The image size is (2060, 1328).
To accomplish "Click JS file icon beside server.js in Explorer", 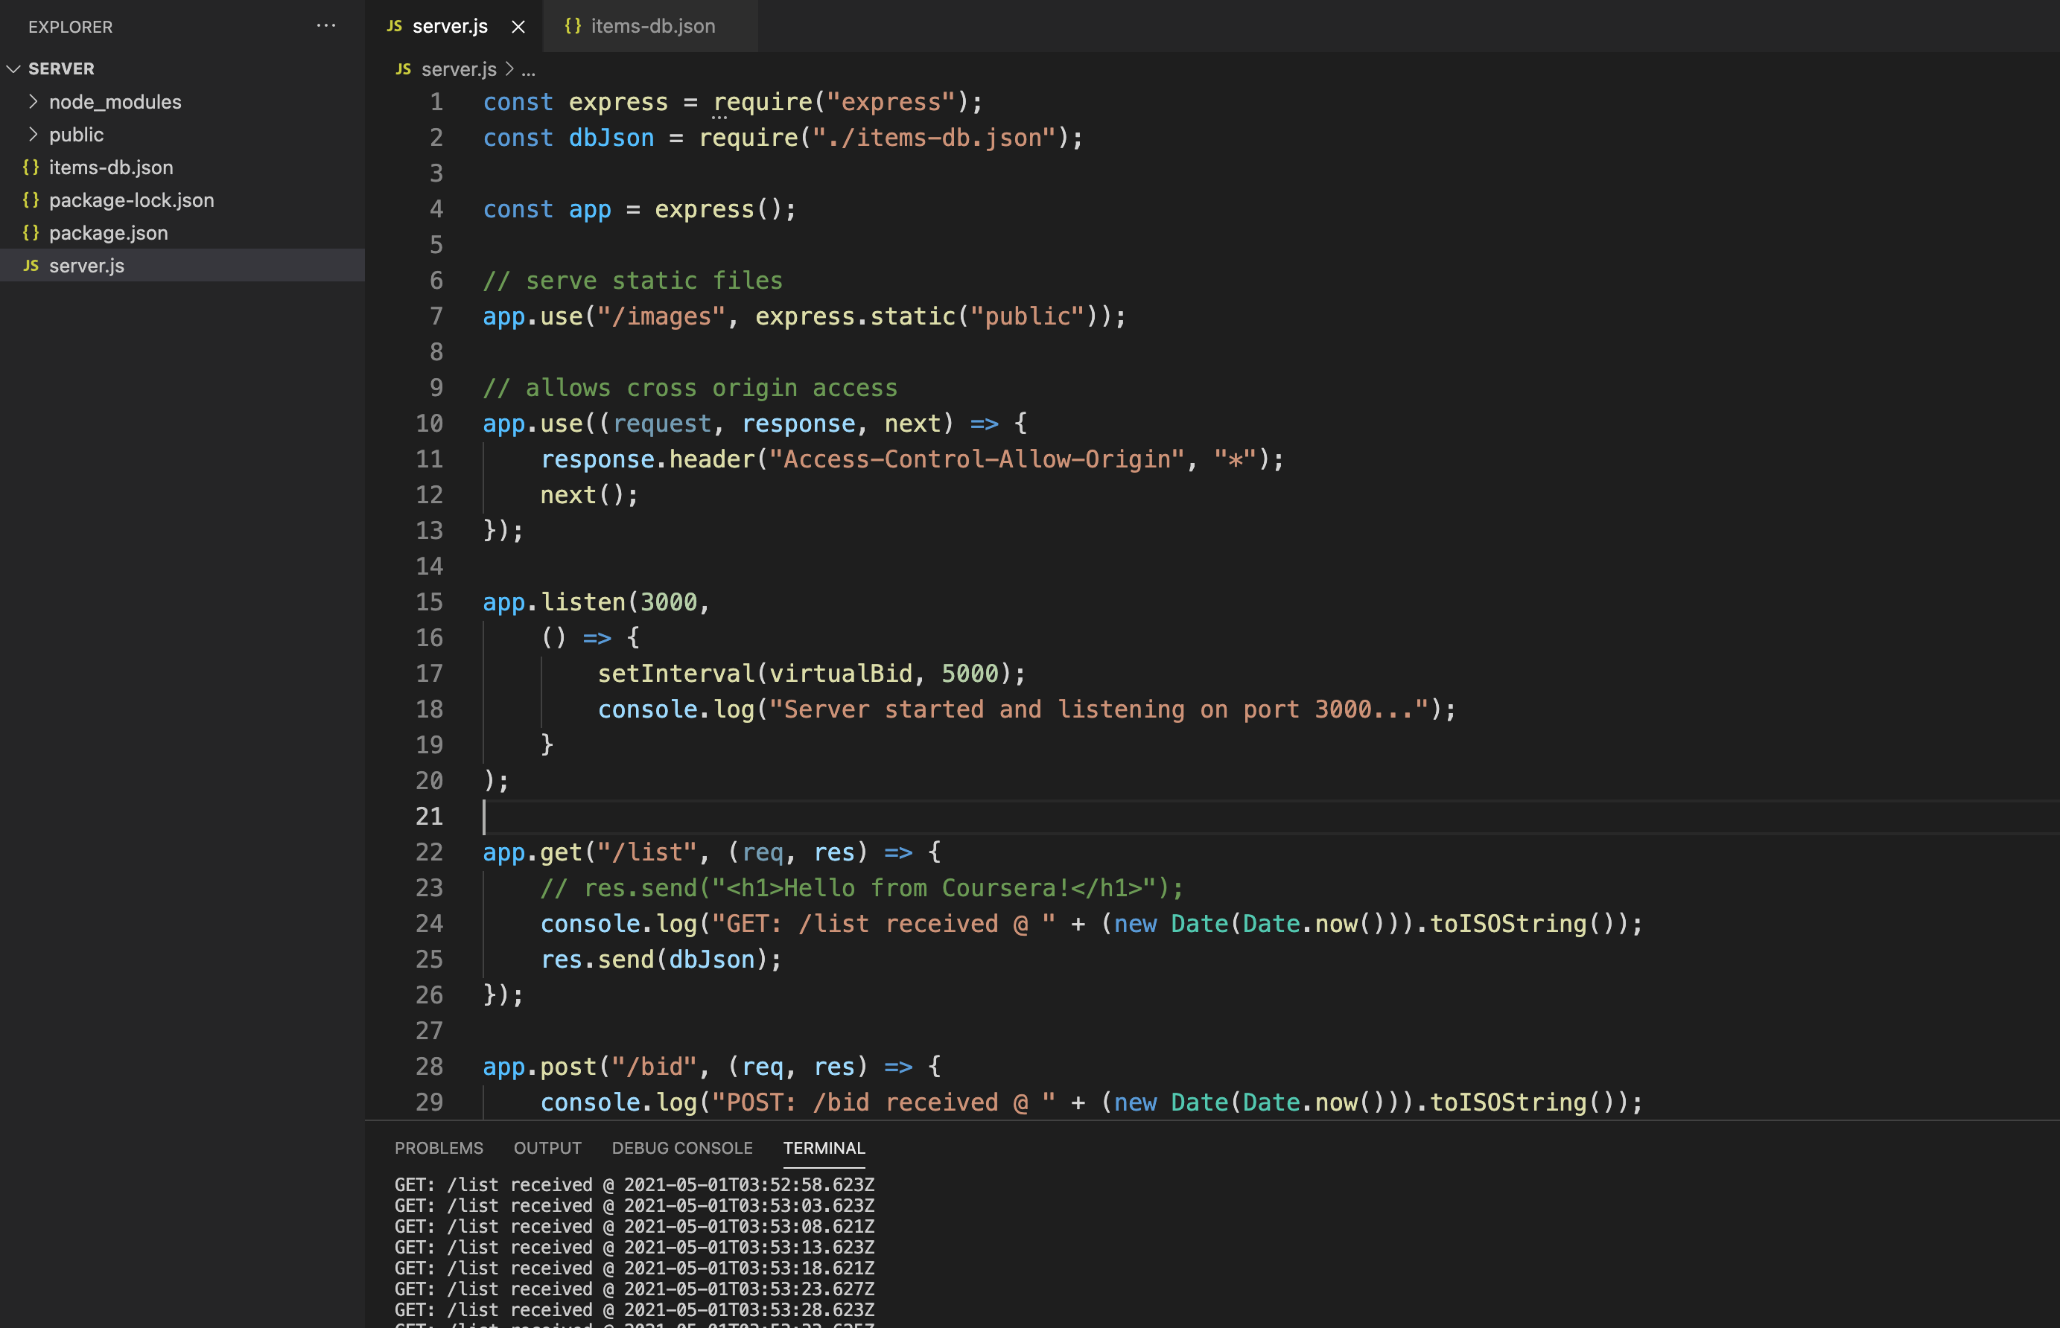I will pos(31,266).
